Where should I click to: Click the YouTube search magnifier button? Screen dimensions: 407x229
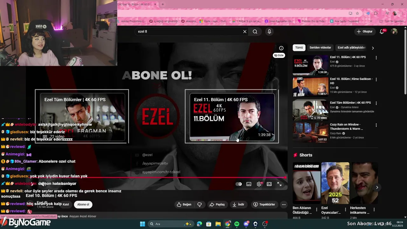(255, 31)
